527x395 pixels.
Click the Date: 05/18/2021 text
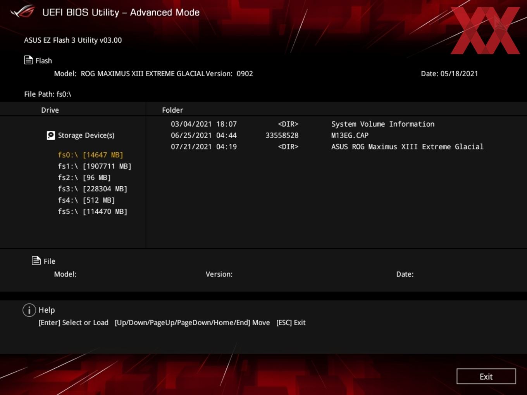[x=449, y=74]
